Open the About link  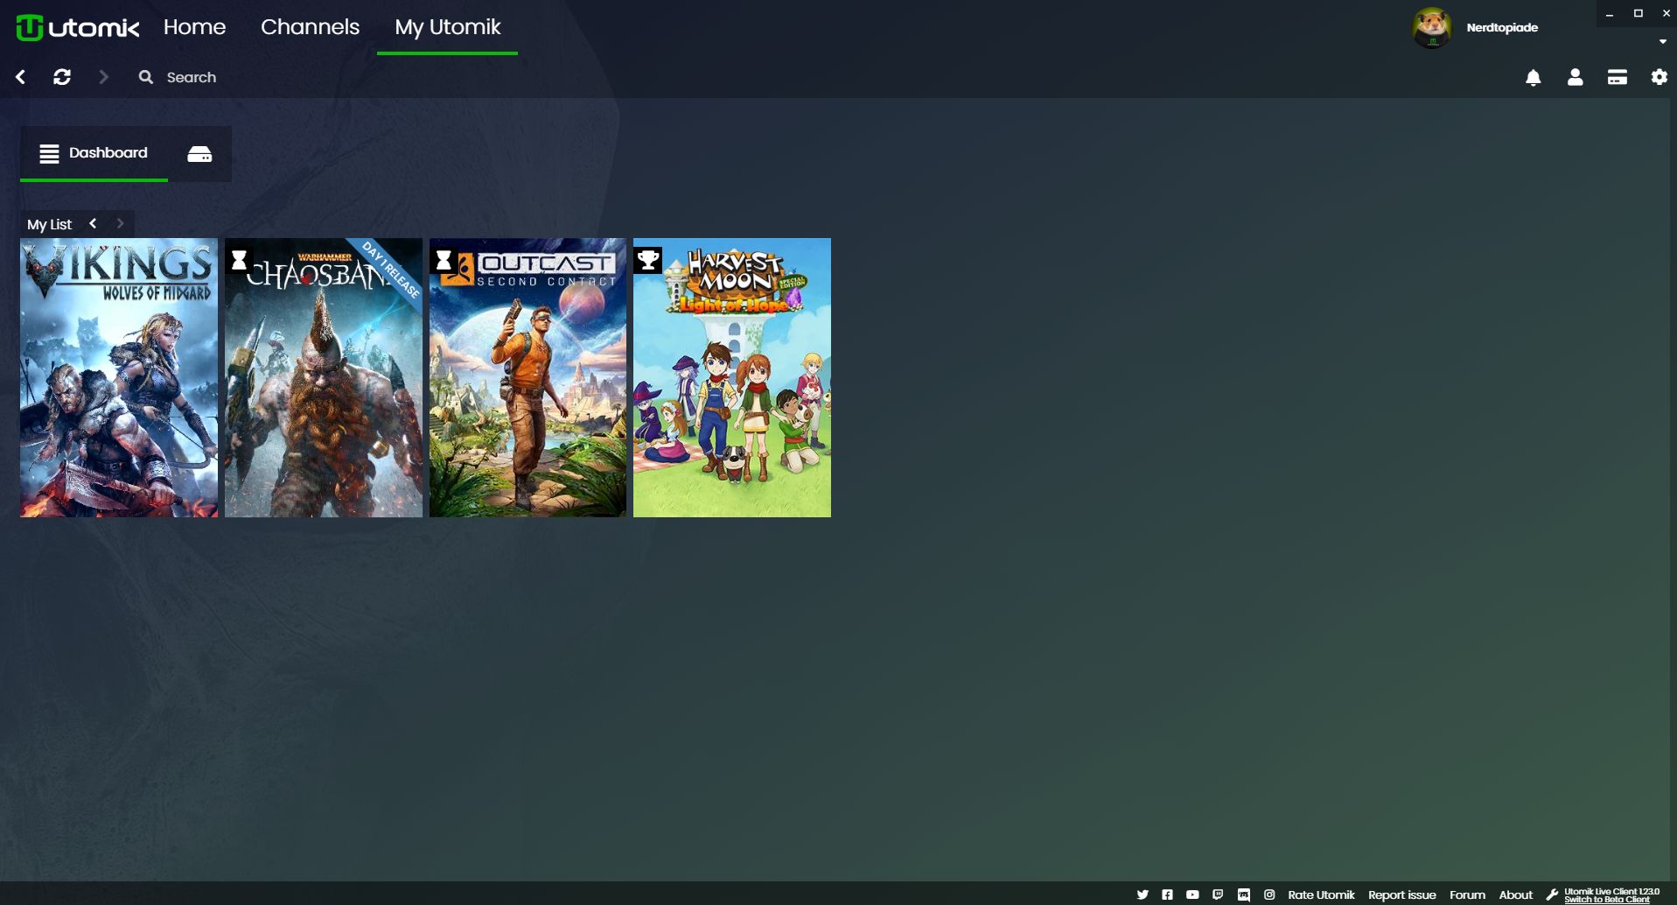coord(1516,894)
